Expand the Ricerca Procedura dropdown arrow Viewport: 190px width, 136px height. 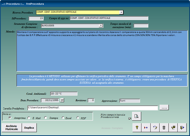click(121, 12)
